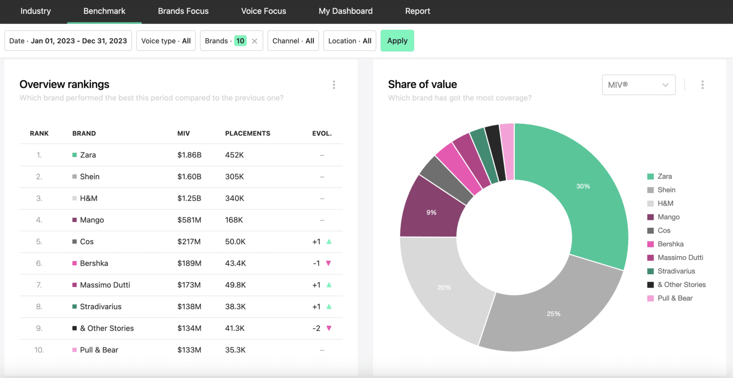
Task: Toggle Zara in the chart legend
Action: pyautogui.click(x=664, y=177)
